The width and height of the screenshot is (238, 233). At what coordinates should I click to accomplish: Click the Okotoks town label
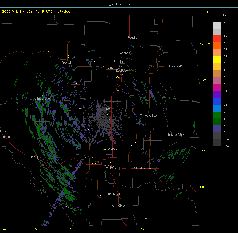click(114, 194)
